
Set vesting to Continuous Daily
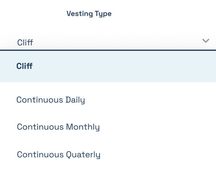click(108, 100)
